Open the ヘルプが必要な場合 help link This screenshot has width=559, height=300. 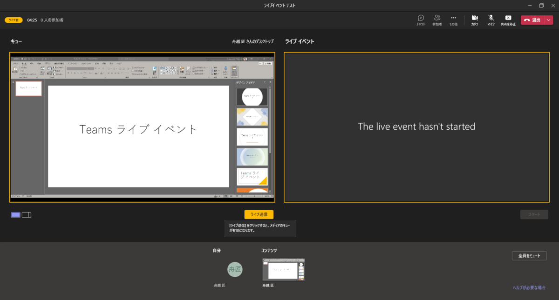pyautogui.click(x=529, y=287)
